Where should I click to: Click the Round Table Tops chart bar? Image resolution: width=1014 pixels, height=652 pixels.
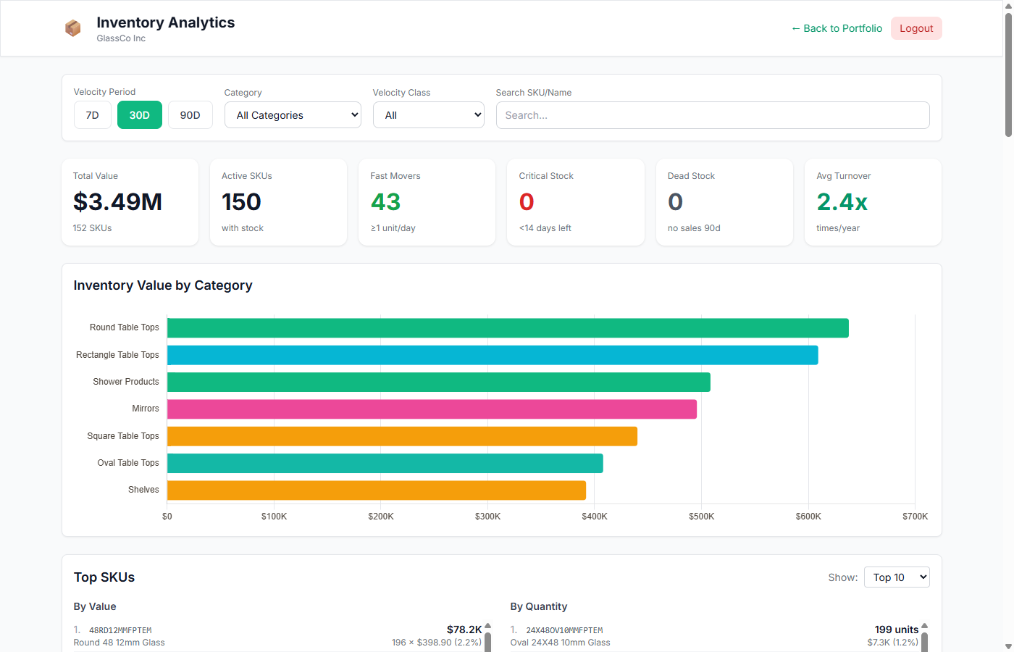[507, 327]
